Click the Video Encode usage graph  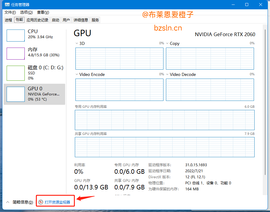click(x=119, y=90)
